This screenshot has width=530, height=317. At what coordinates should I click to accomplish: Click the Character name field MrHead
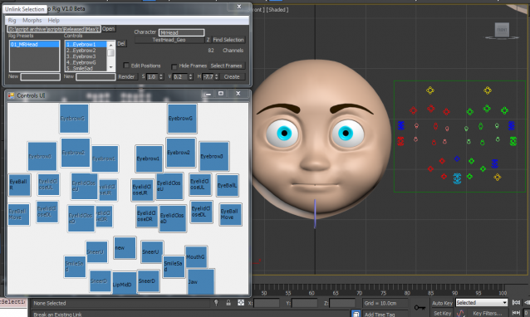click(x=181, y=32)
